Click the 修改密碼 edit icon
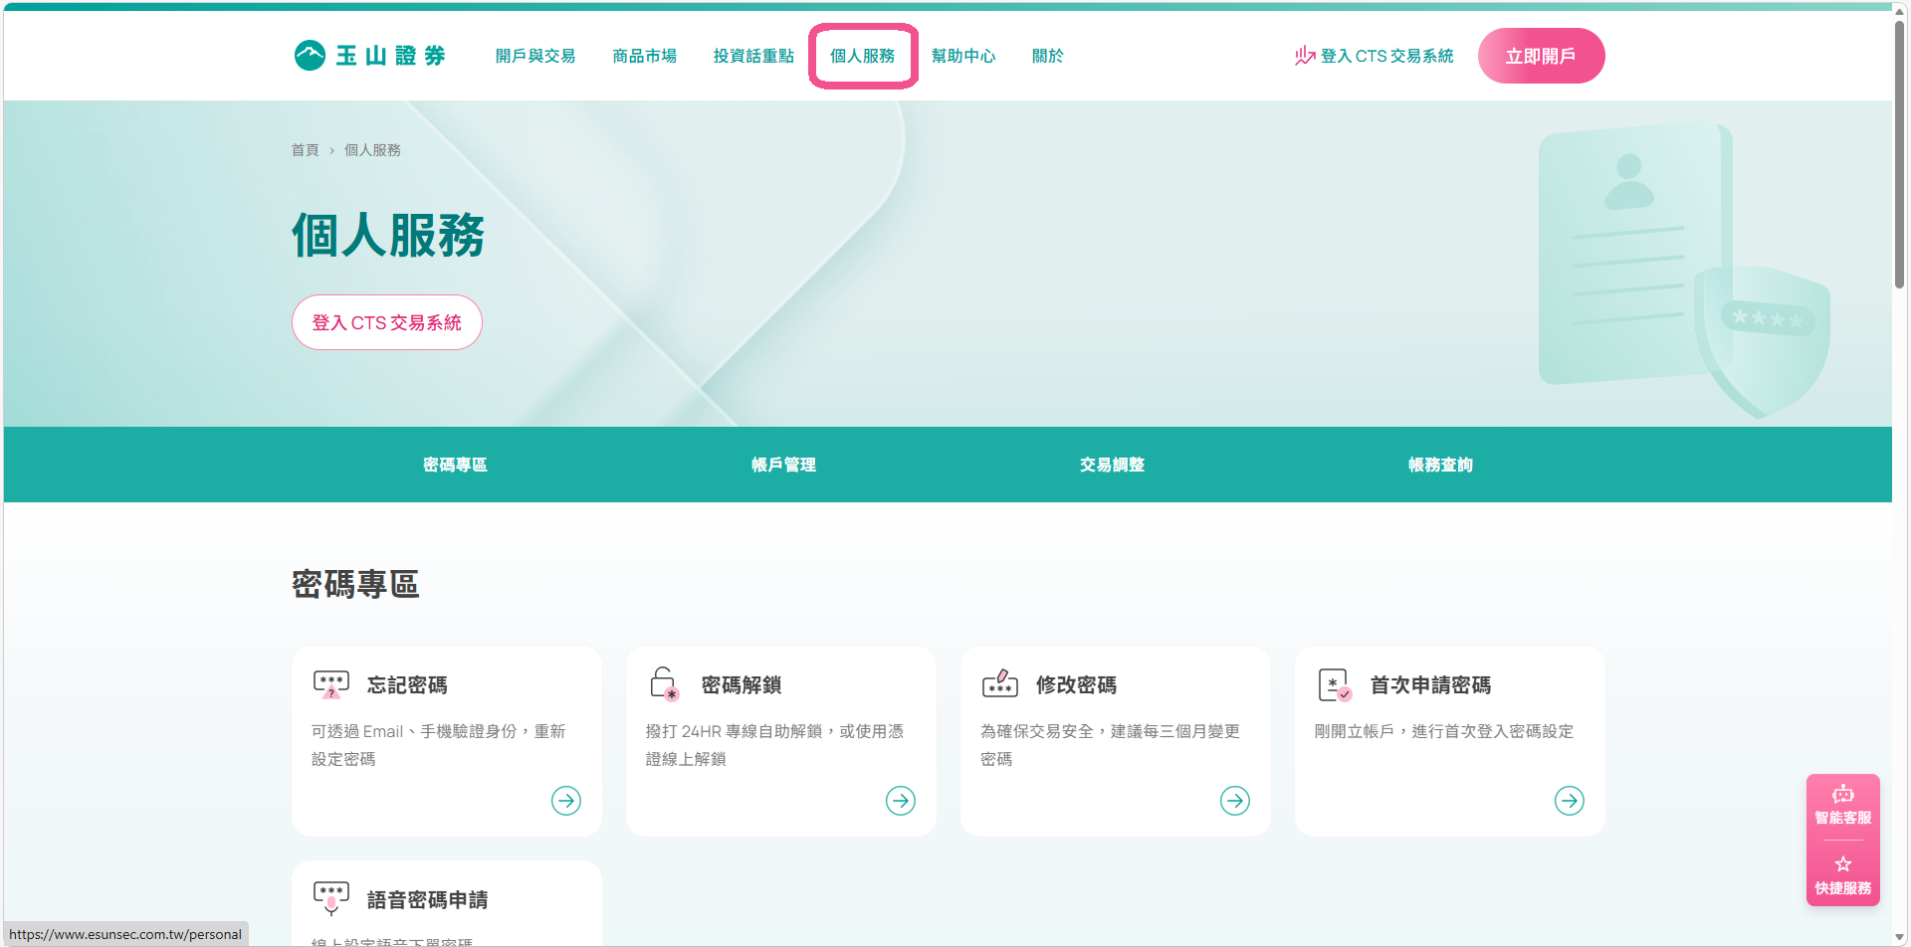This screenshot has width=1911, height=947. (1000, 683)
